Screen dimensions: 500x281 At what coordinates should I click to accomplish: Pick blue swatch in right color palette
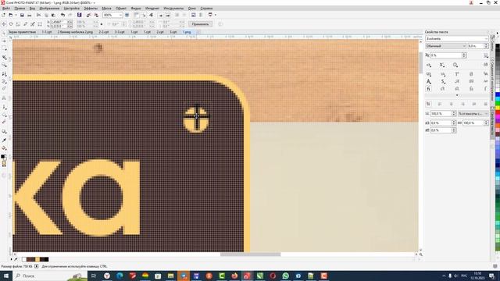pyautogui.click(x=498, y=95)
